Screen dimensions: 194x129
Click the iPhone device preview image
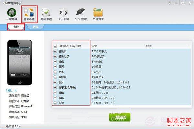pos(20,63)
